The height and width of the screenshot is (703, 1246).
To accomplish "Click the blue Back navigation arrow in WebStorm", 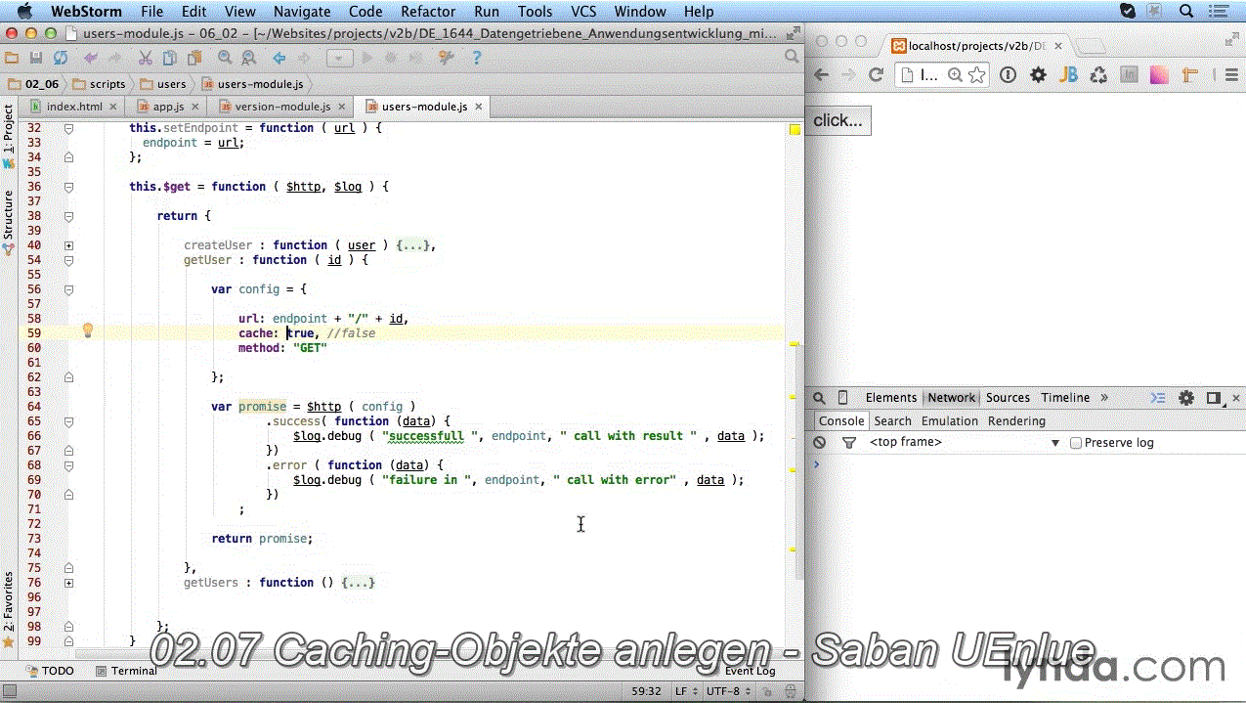I will click(279, 59).
